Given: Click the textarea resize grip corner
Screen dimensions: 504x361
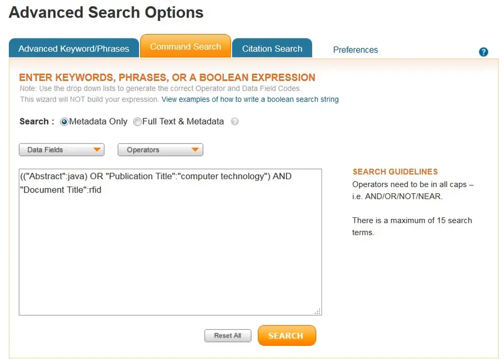Looking at the screenshot, I should point(318,311).
